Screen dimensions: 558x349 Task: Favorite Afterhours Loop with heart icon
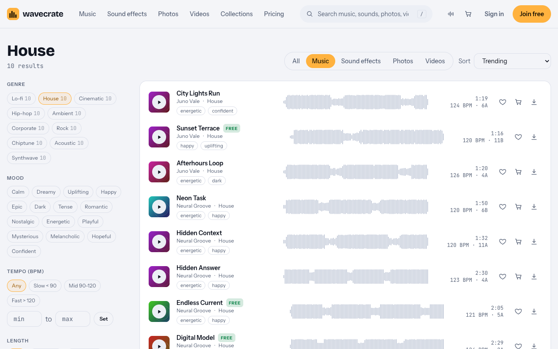[503, 172]
